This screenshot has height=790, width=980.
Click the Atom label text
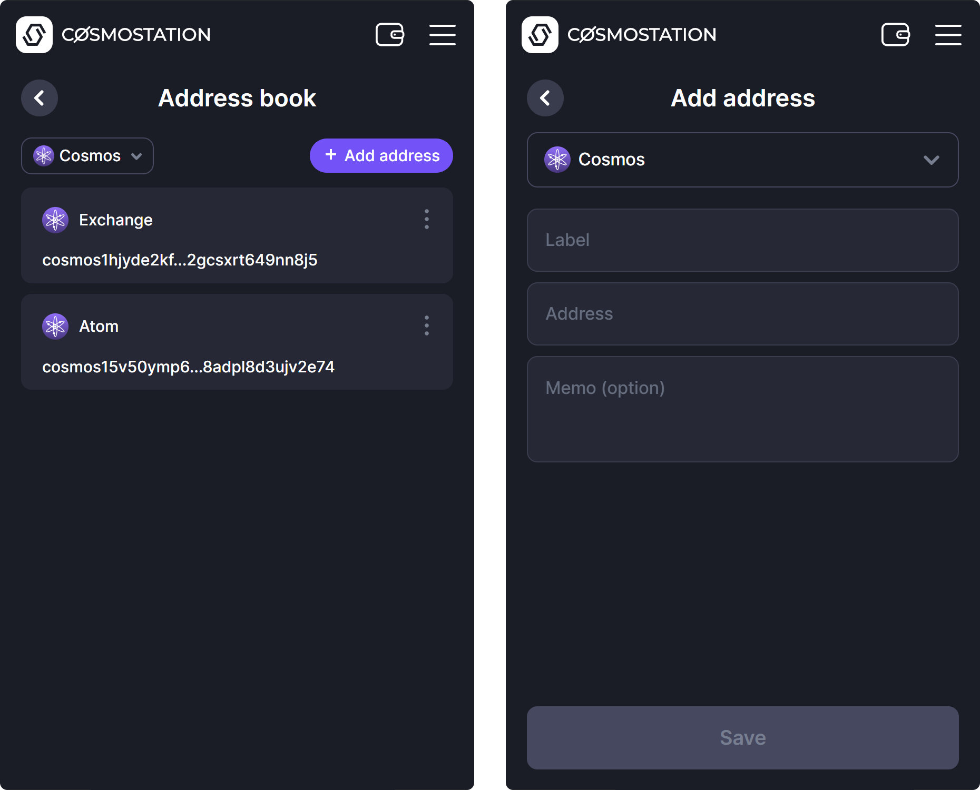(x=99, y=327)
